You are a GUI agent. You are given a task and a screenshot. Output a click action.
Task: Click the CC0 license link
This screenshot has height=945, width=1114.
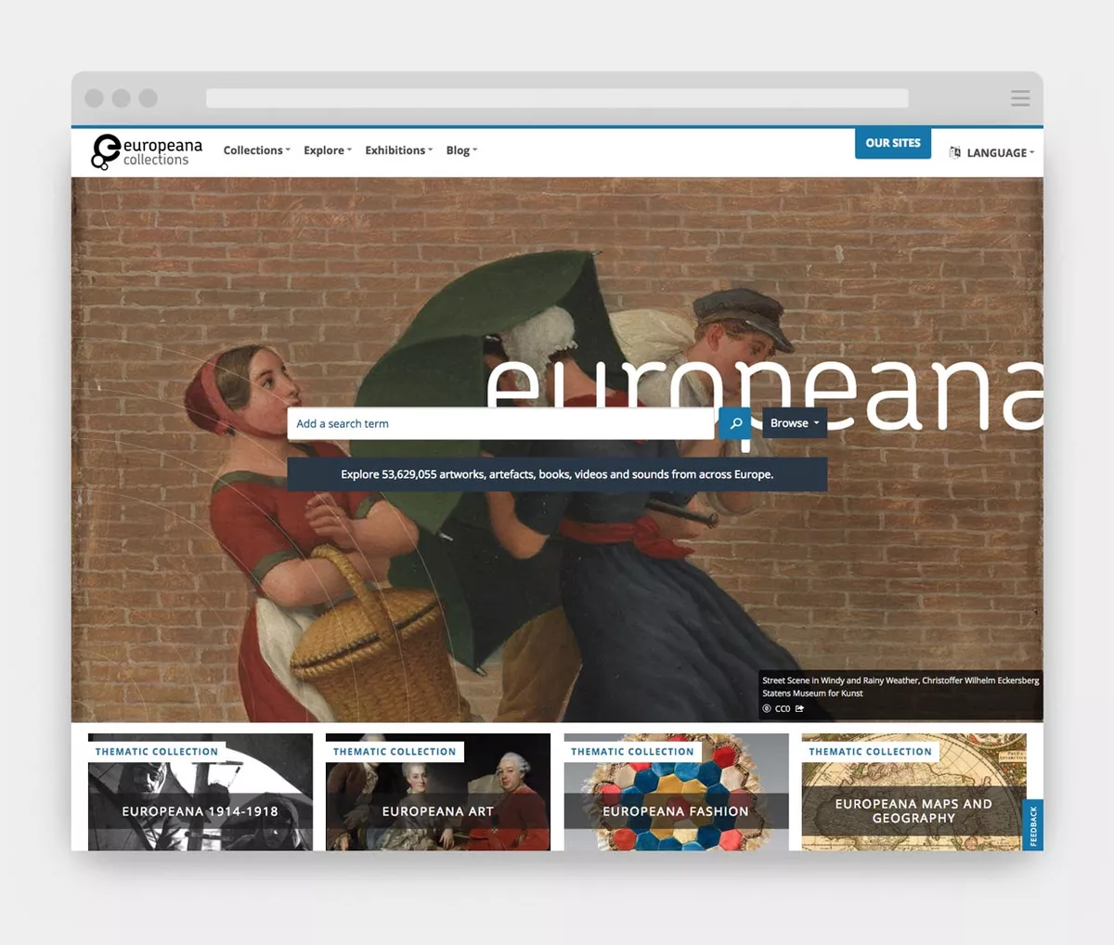[x=782, y=708]
